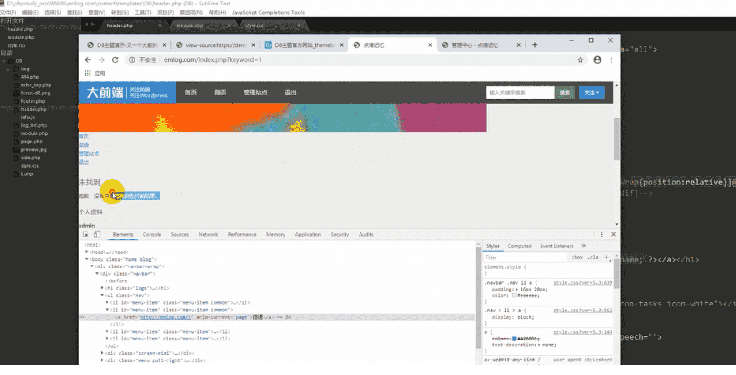Toggle .cls class editor

593,257
